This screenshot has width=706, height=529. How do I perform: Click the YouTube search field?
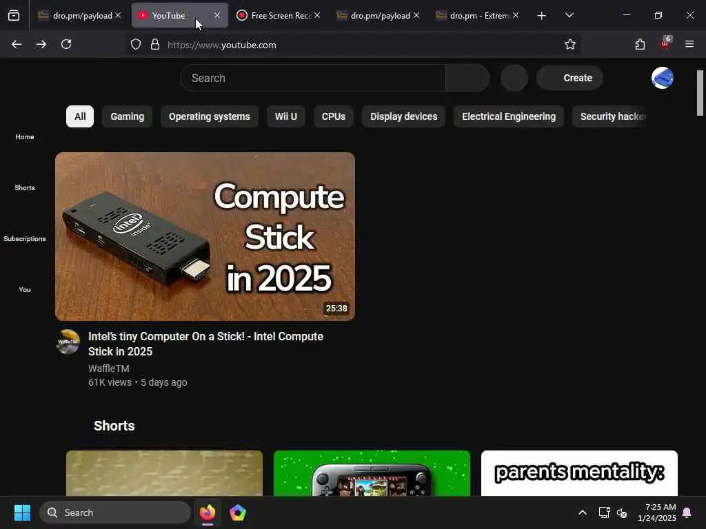click(x=312, y=78)
